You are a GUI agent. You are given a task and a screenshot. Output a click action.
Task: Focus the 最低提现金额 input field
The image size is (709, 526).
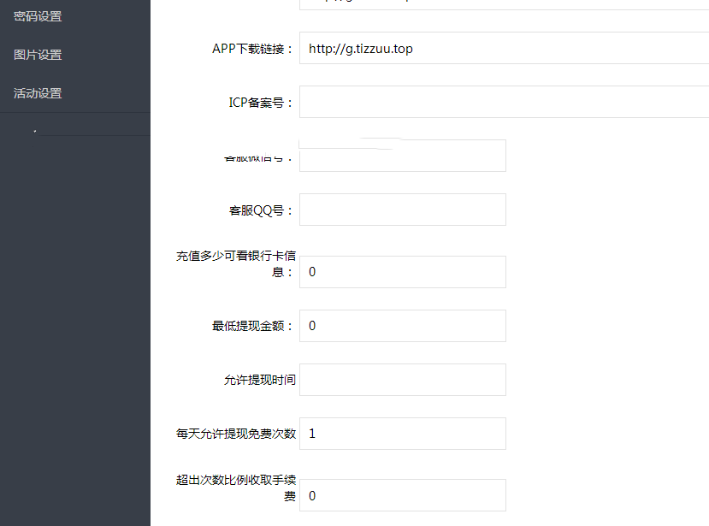click(x=402, y=326)
